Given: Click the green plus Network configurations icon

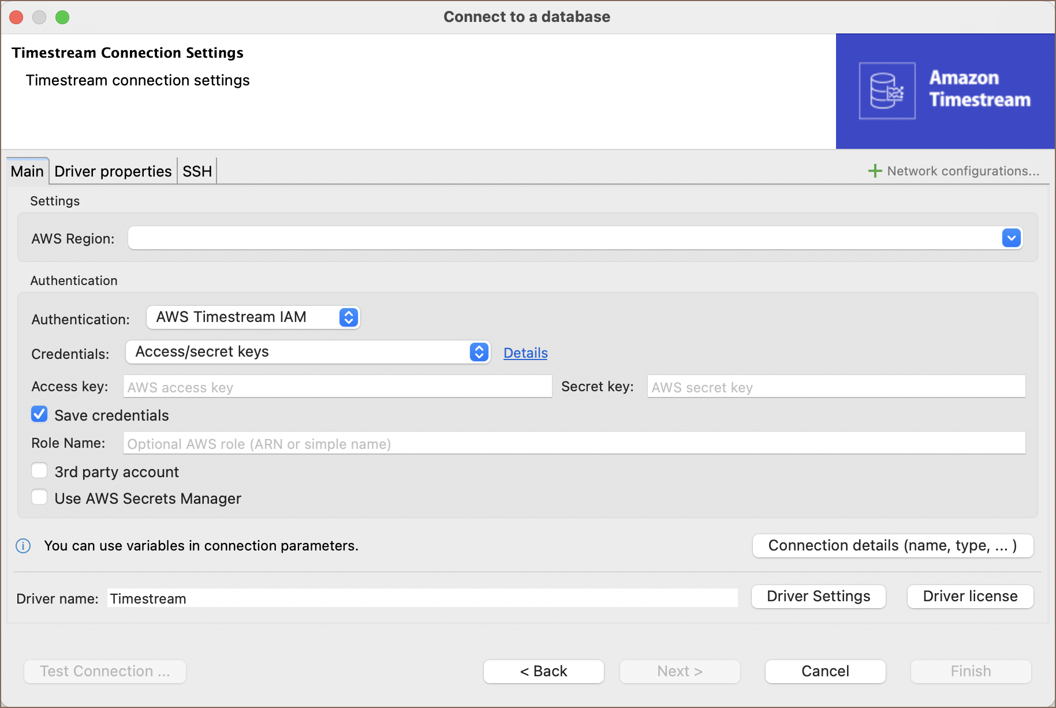Looking at the screenshot, I should 875,171.
